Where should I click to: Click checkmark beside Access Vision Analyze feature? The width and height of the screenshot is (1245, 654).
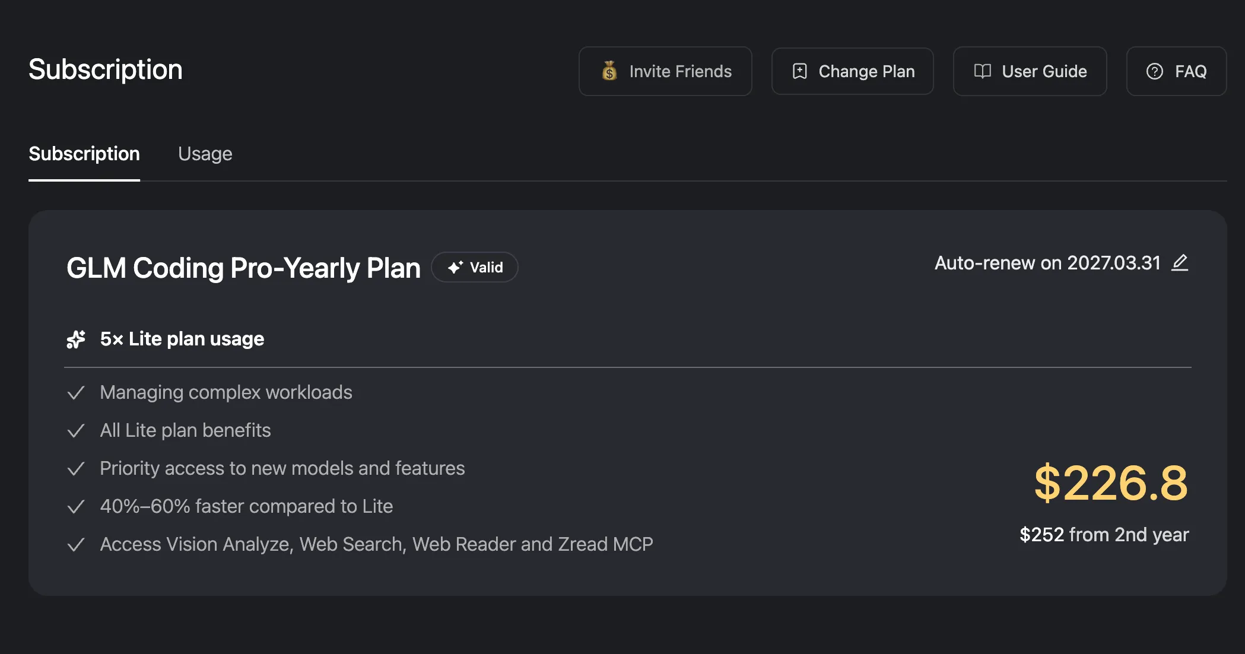(76, 545)
